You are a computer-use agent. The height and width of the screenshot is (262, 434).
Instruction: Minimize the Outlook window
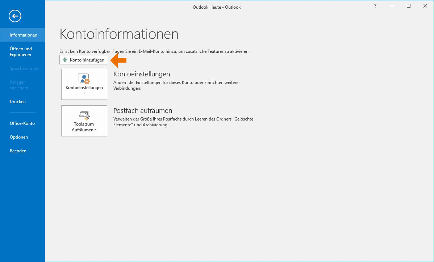pyautogui.click(x=392, y=6)
